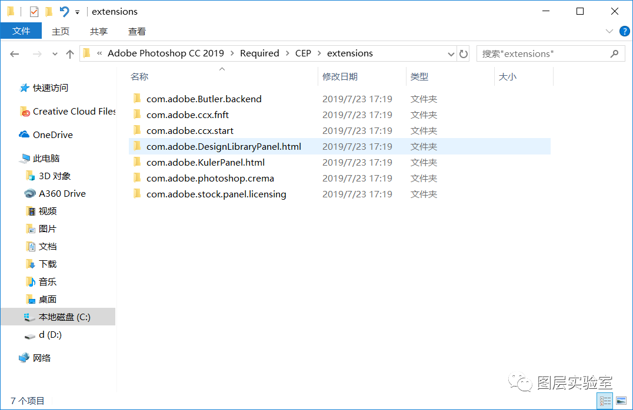
Task: Open 快速访问 in navigation pane
Action: point(50,88)
